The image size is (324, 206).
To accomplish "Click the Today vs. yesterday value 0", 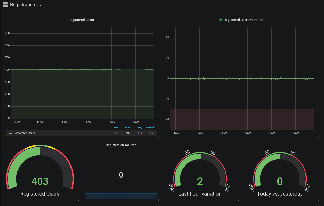I will [x=280, y=181].
